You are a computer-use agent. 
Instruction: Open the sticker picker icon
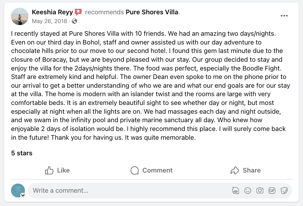coord(284,191)
